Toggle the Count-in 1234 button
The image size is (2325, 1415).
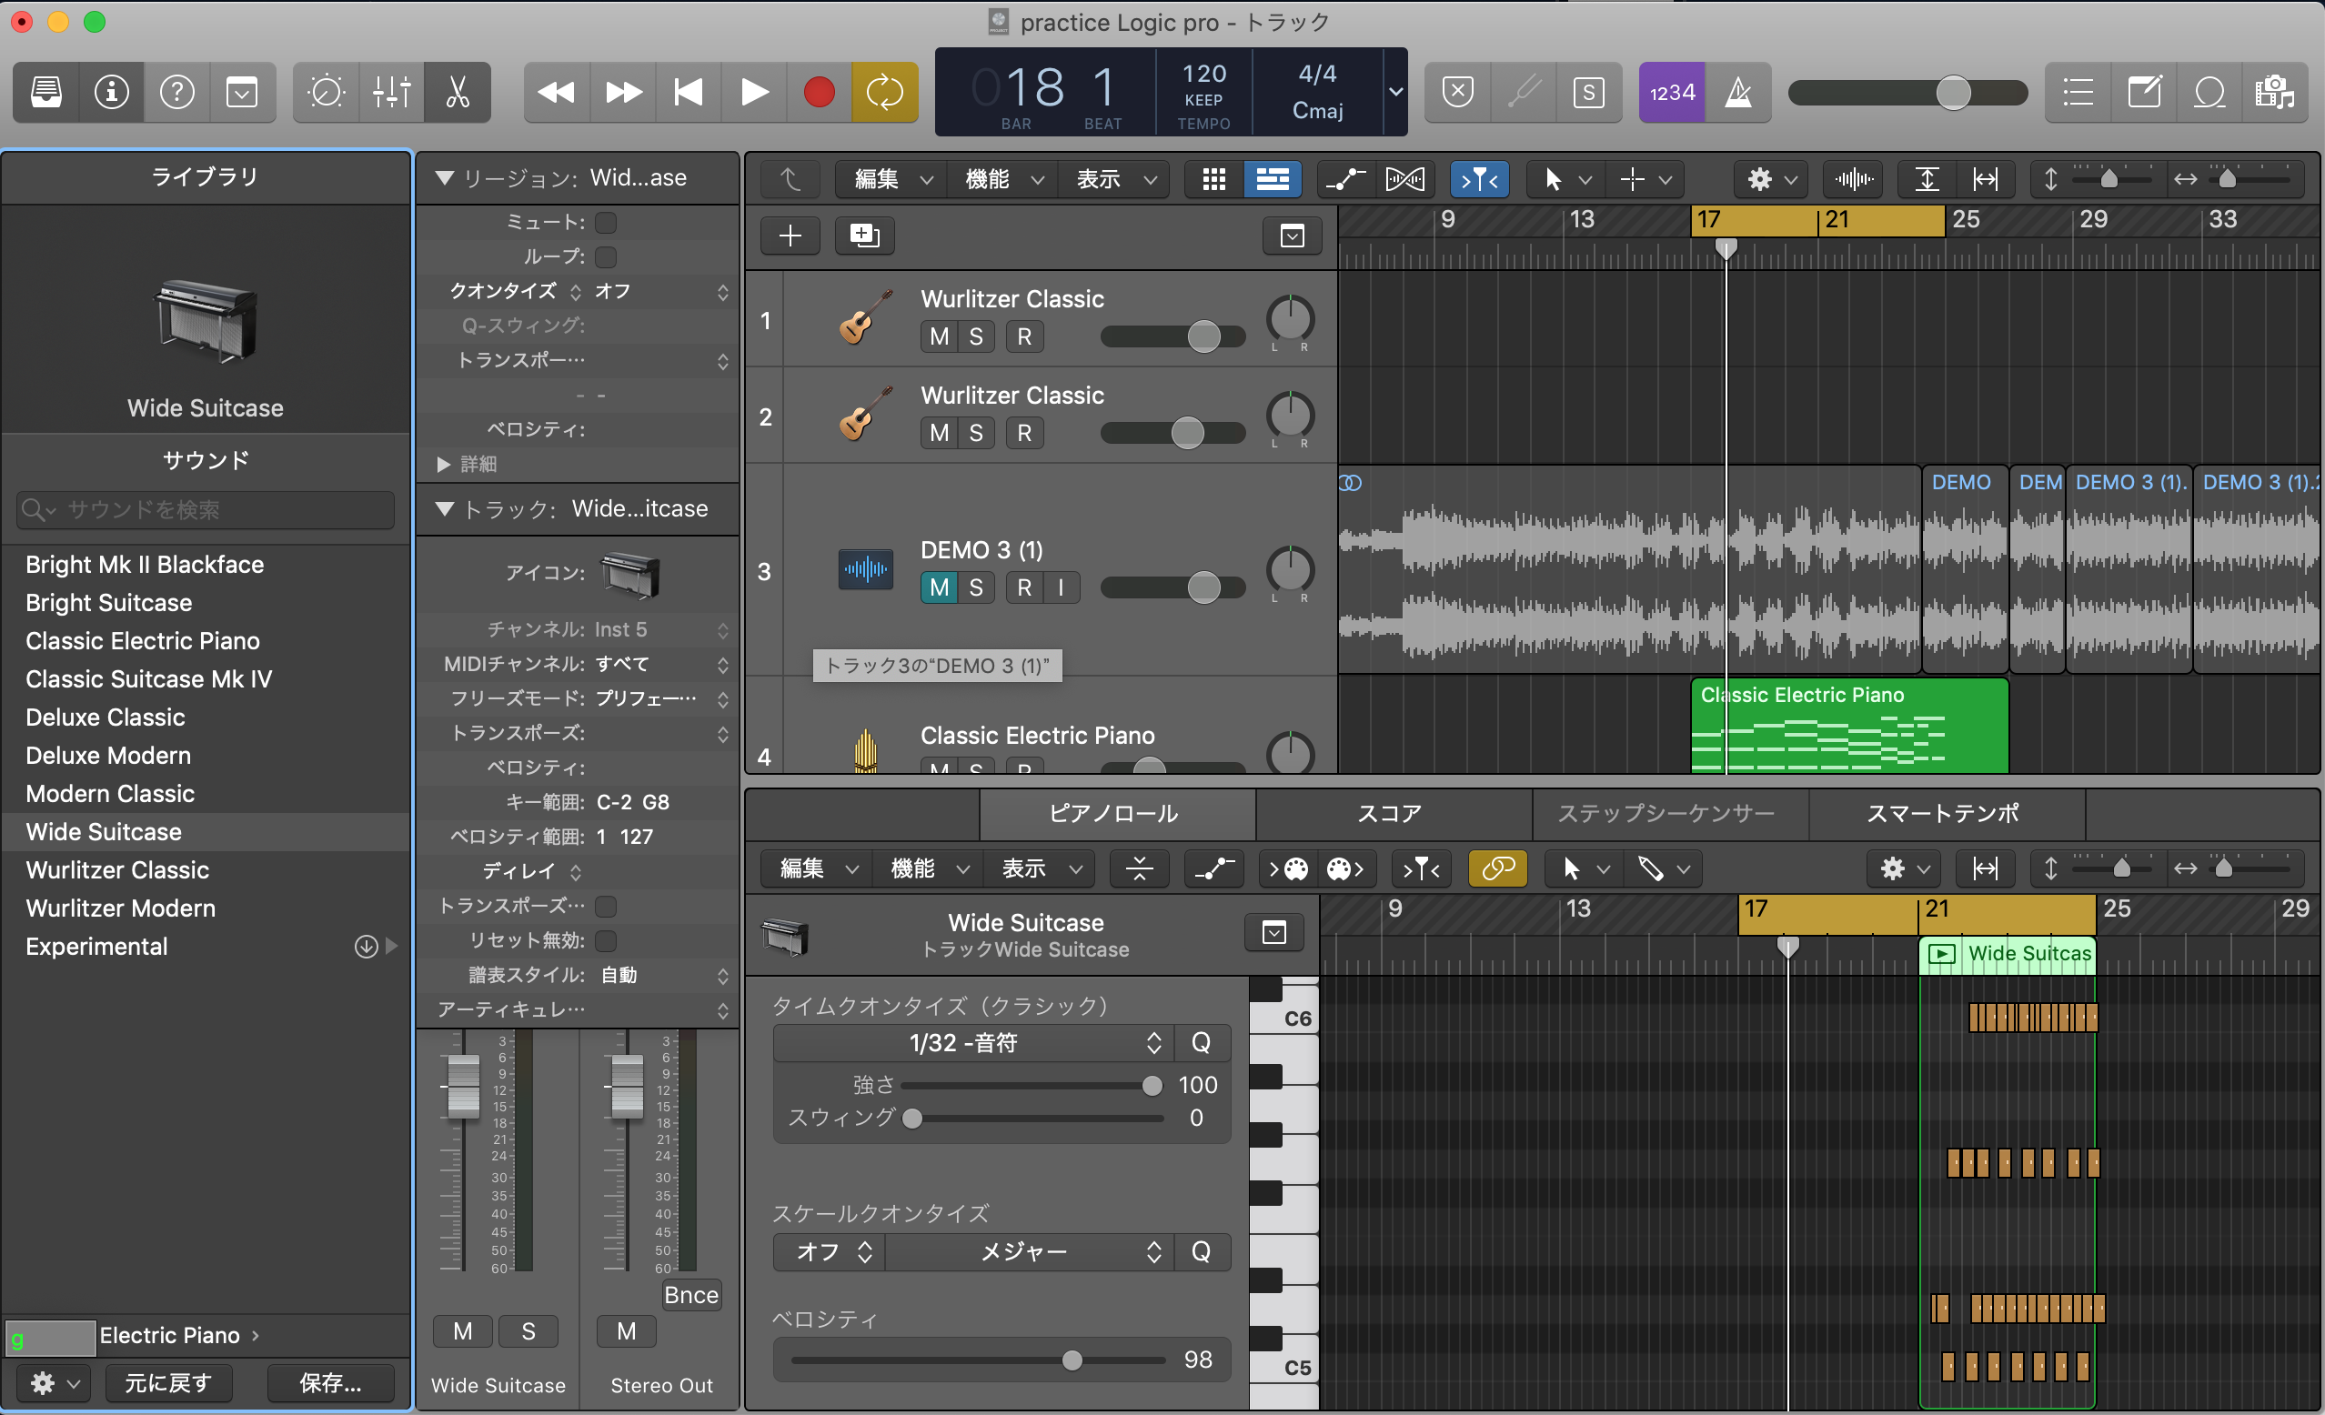tap(1672, 93)
